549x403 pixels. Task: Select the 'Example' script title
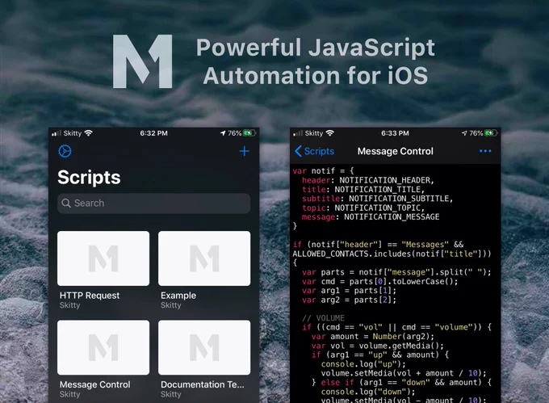pyautogui.click(x=178, y=296)
